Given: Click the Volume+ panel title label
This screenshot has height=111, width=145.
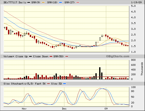Looking at the screenshot, I should click(x=9, y=56).
